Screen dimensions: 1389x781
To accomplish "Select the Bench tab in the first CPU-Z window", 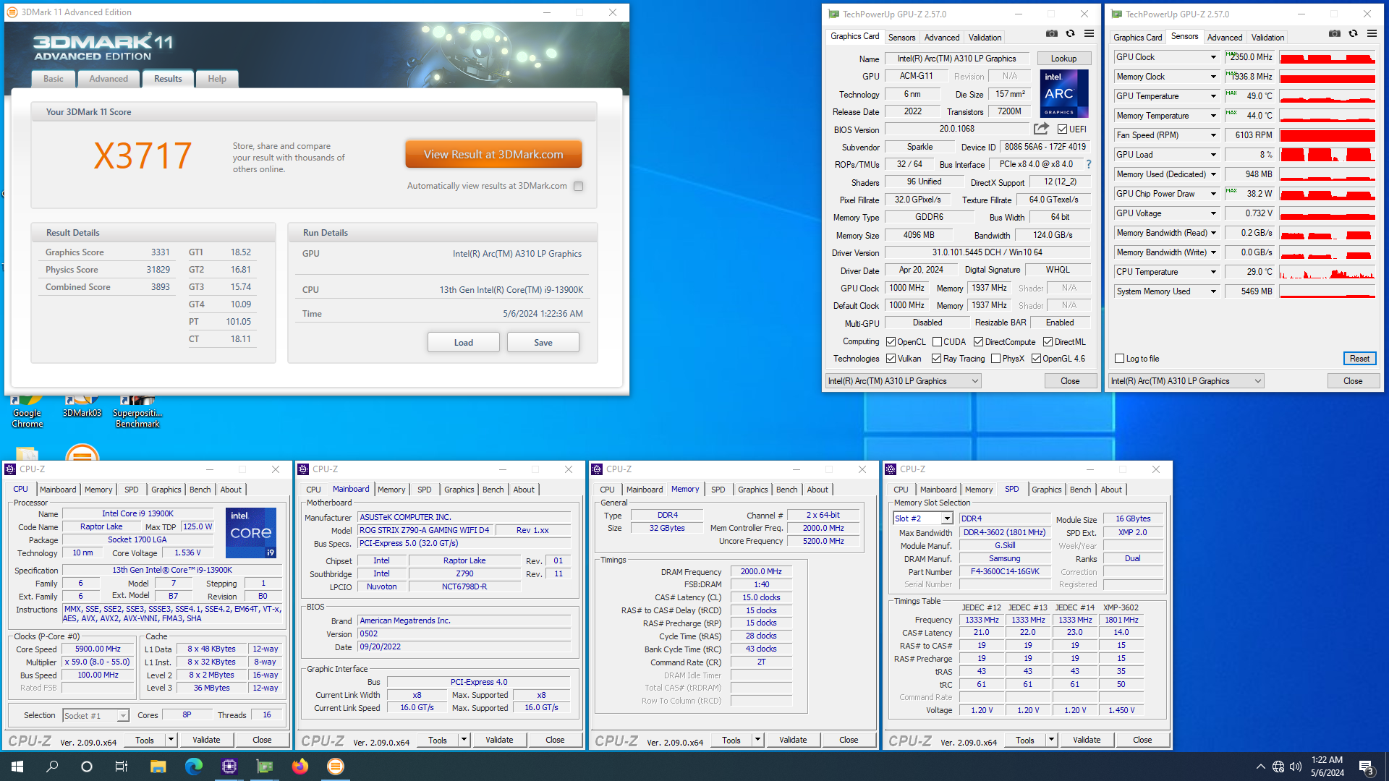I will pyautogui.click(x=200, y=490).
